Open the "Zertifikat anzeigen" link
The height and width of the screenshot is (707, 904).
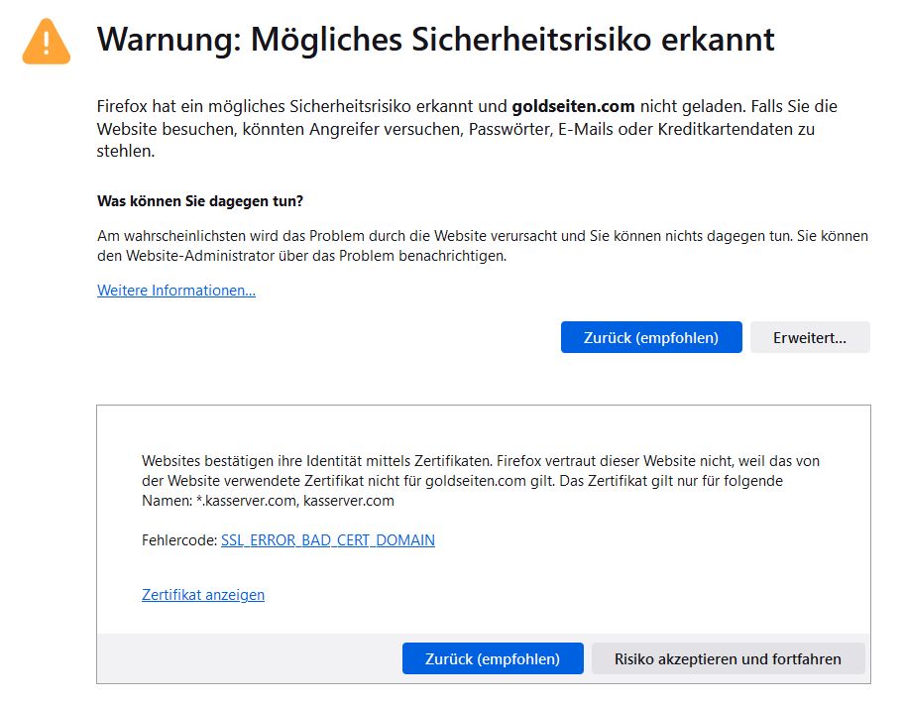[x=203, y=595]
